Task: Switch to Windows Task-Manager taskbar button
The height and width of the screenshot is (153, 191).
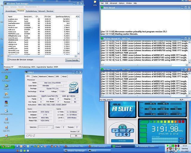Action: coord(75,151)
